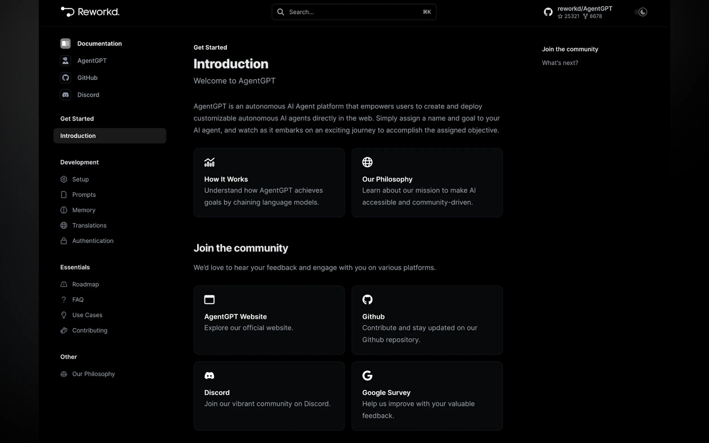The width and height of the screenshot is (709, 443).
Task: Click the Discord icon in sidebar
Action: point(65,95)
